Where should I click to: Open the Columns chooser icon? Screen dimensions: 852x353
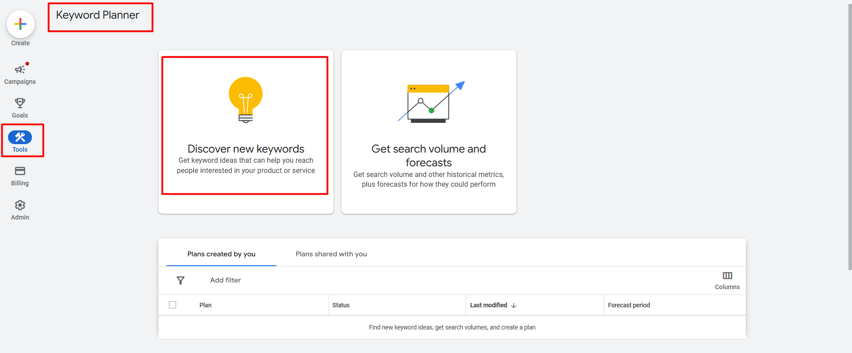click(x=727, y=276)
